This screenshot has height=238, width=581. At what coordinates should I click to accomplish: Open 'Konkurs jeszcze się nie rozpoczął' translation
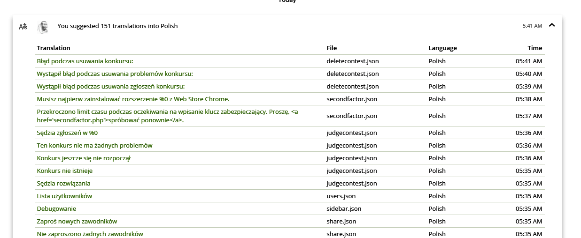pos(84,158)
